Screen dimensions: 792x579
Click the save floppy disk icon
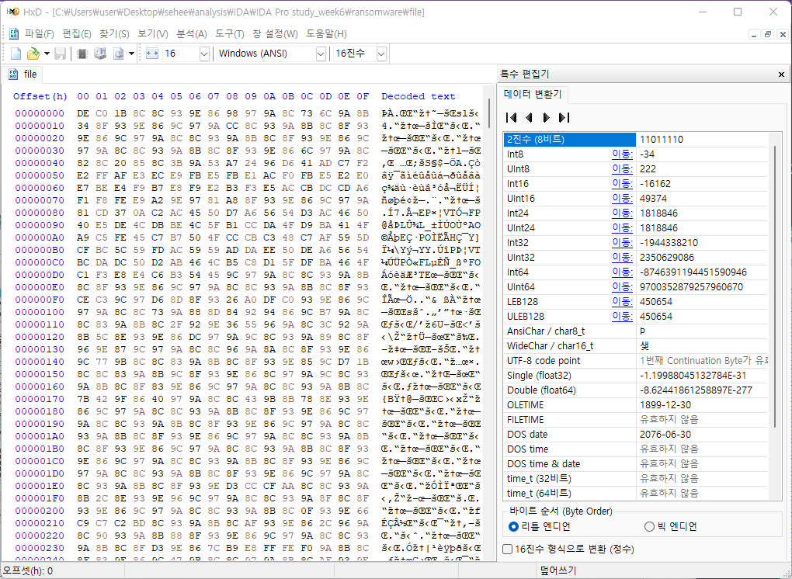pos(60,54)
